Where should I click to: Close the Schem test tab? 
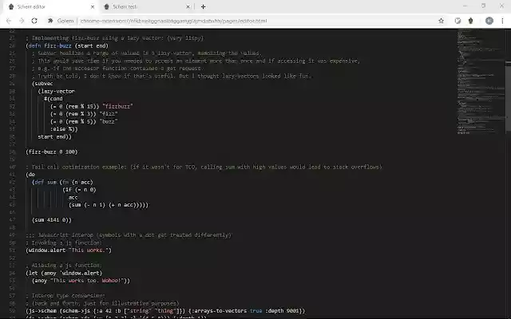[188, 6]
